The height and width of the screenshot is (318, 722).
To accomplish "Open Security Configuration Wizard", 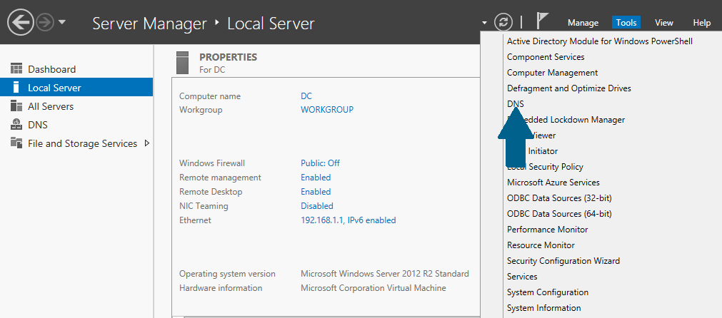I will [x=563, y=260].
